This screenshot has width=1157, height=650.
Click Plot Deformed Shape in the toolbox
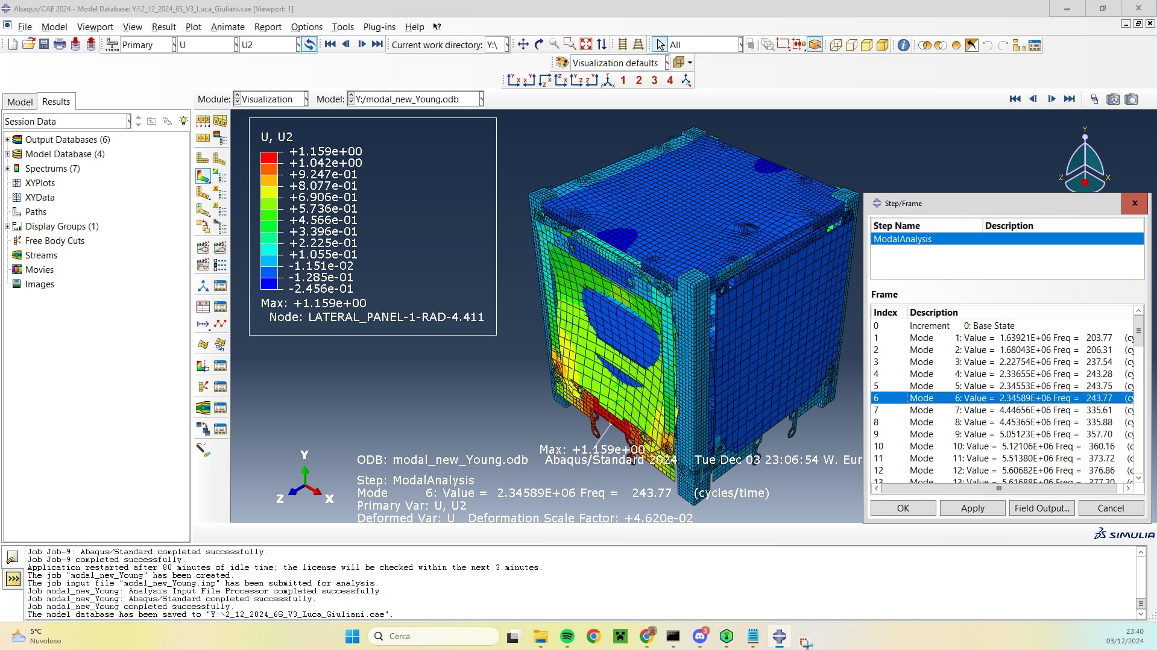point(219,158)
